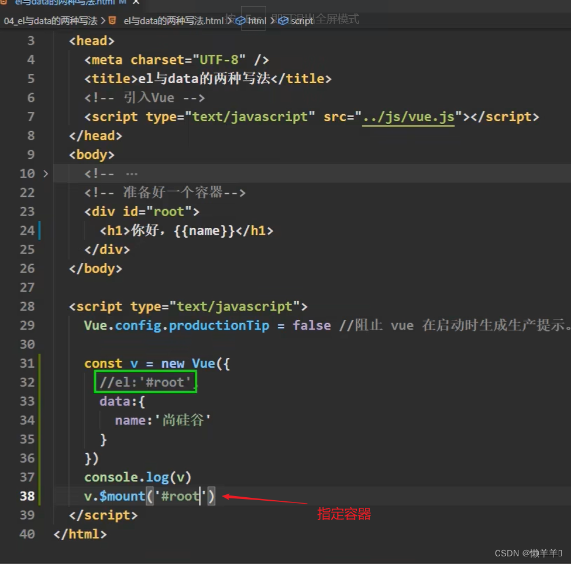
Task: Click the closing div tag on line 25
Action: tap(107, 249)
